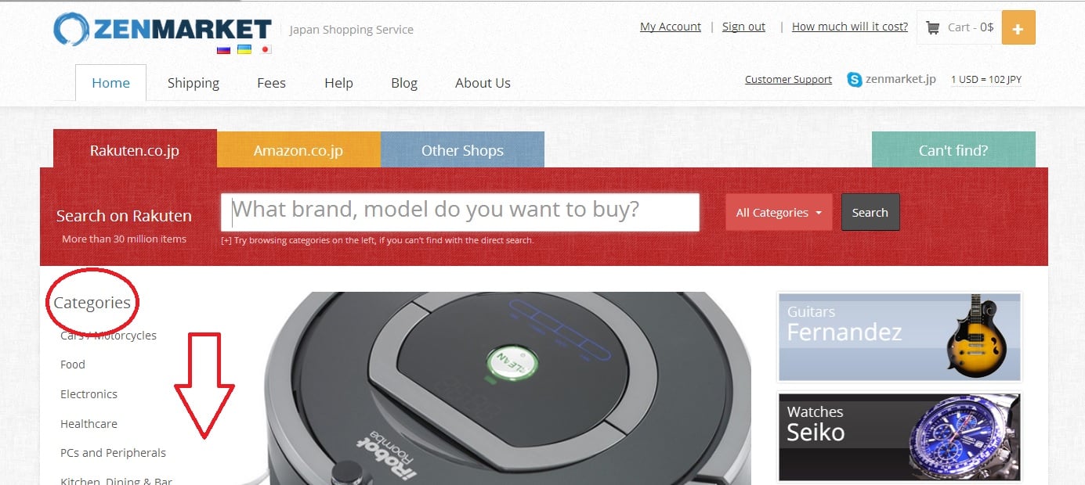
Task: Go to the Shipping page
Action: [193, 83]
